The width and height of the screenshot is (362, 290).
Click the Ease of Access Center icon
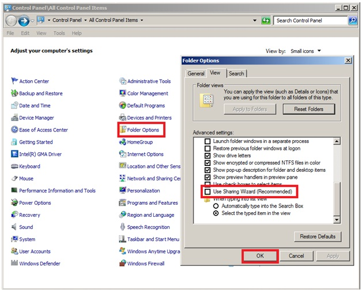click(14, 130)
